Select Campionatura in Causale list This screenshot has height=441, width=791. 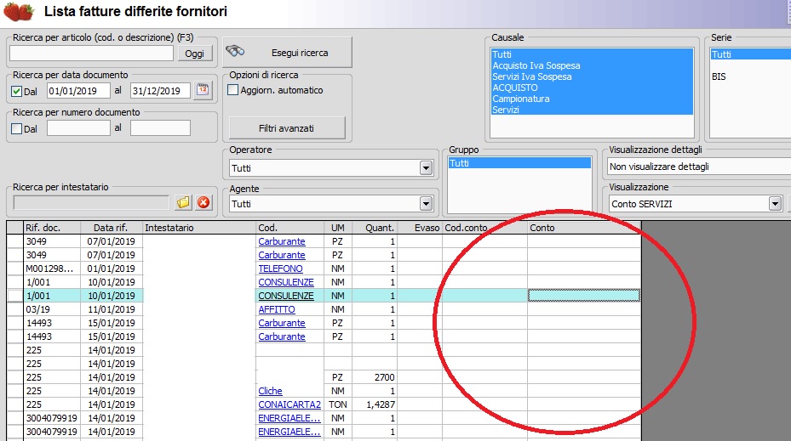point(592,99)
